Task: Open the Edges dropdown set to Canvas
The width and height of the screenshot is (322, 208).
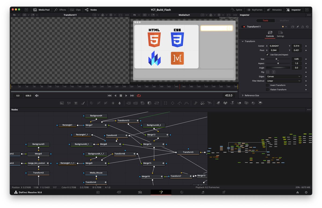Action: click(x=284, y=76)
